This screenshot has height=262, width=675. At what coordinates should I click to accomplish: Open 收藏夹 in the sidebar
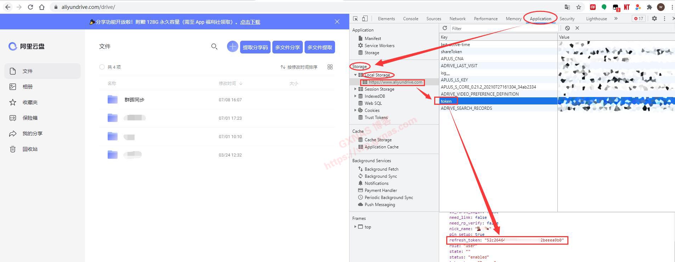[42, 102]
